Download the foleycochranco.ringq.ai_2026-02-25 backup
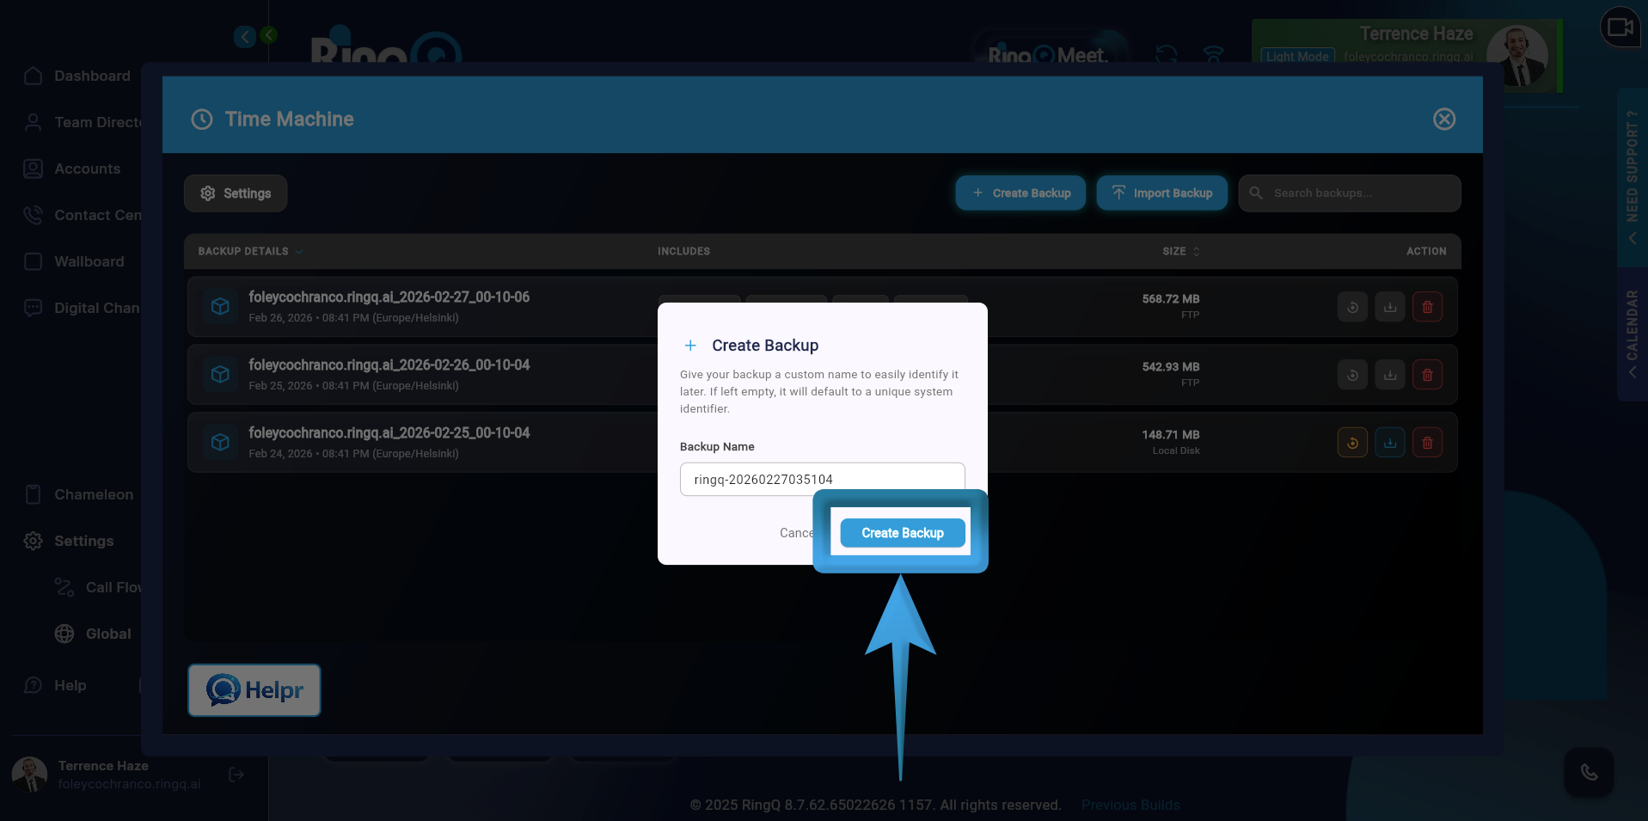The width and height of the screenshot is (1648, 821). pyautogui.click(x=1389, y=442)
